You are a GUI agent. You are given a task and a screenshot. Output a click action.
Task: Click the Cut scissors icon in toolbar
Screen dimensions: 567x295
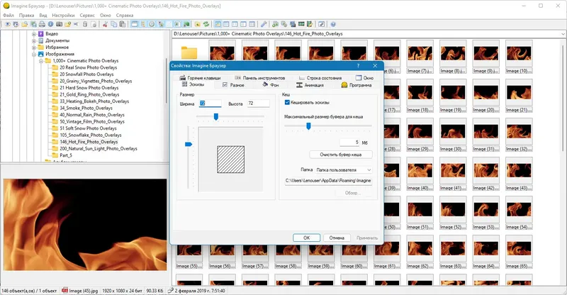105,24
